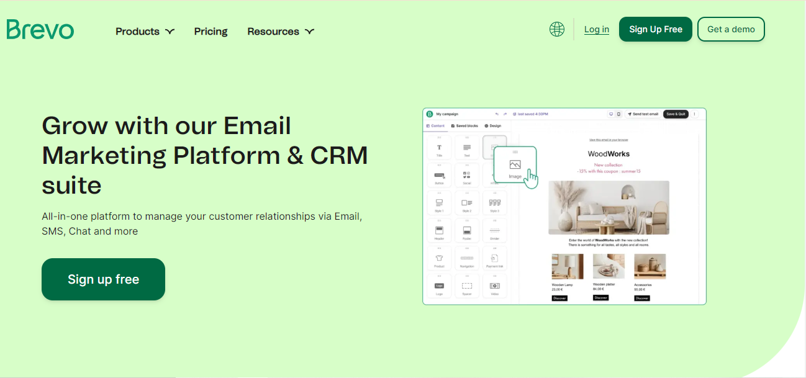Viewport: 806px width, 378px height.
Task: Select the Payment link block icon
Action: [x=495, y=258]
